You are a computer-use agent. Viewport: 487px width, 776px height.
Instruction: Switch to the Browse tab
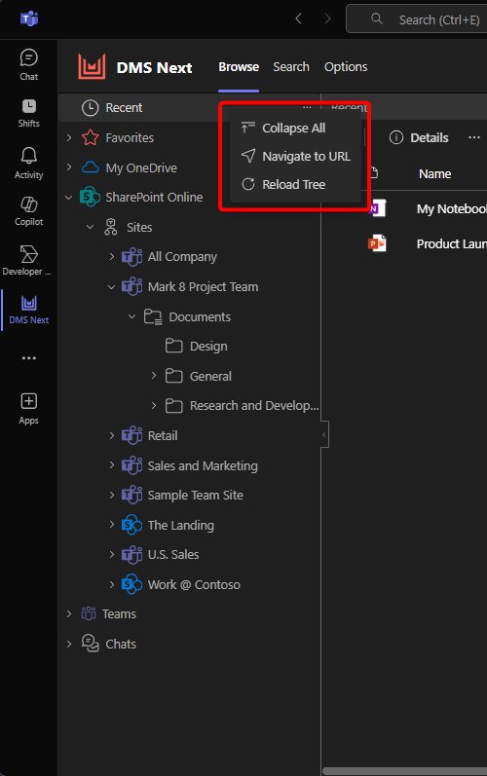239,67
